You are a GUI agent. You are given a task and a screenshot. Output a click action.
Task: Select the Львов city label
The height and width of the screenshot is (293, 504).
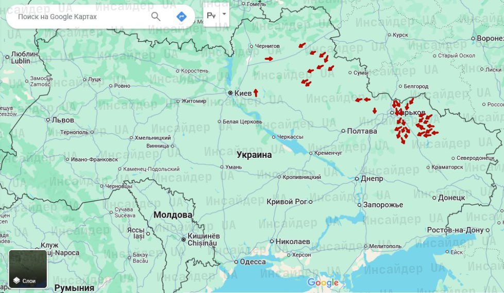point(63,120)
